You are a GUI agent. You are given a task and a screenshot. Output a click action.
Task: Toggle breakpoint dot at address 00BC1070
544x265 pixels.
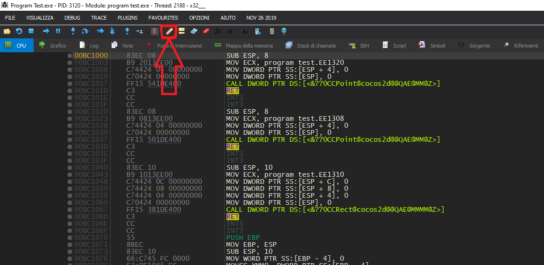[70, 237]
